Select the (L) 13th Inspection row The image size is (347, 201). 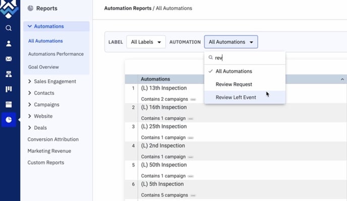(236, 93)
